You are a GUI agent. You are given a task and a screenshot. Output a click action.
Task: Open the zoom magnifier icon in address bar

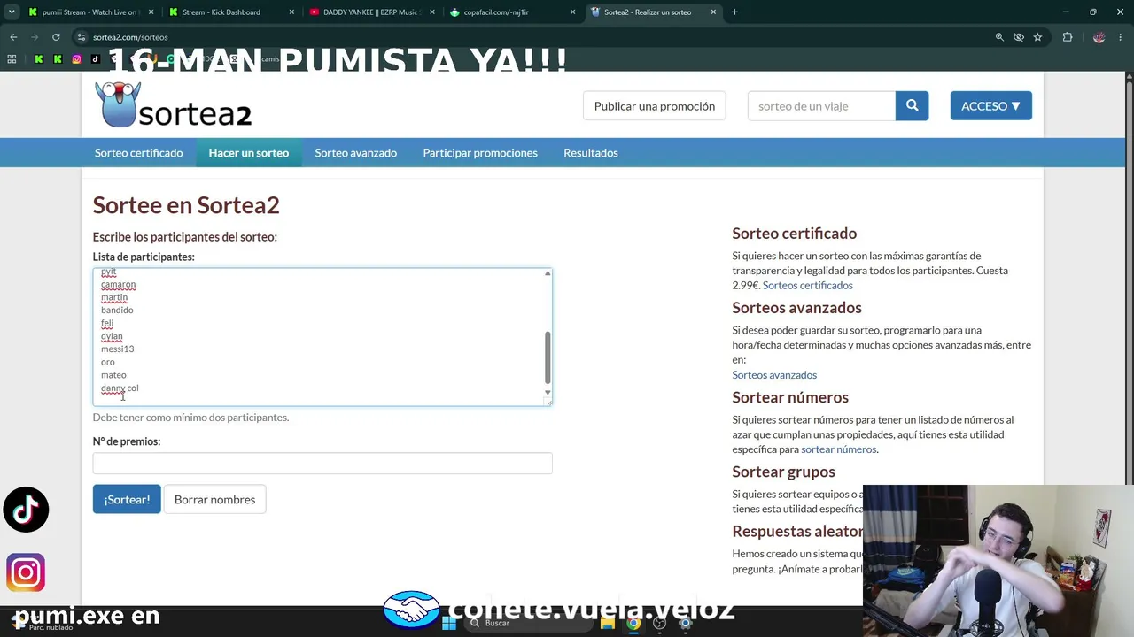point(999,37)
